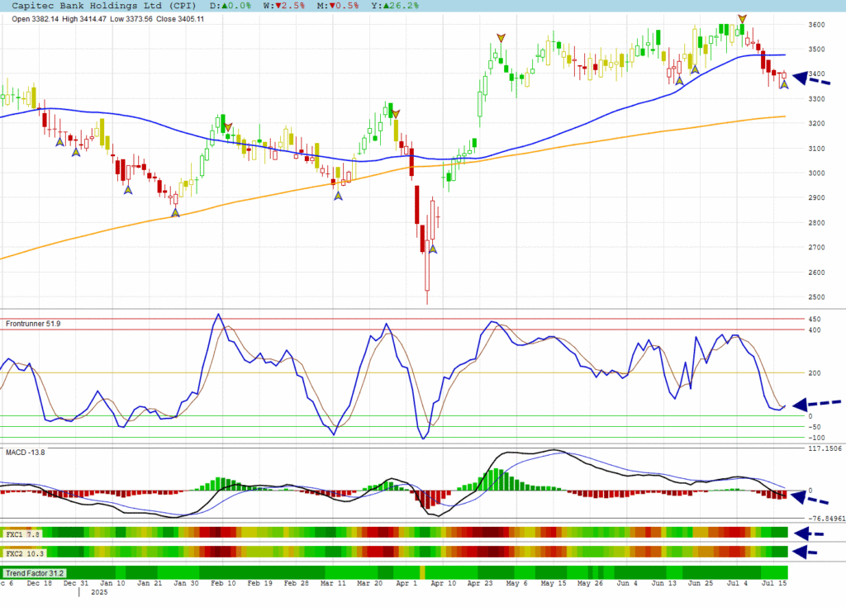The image size is (846, 607).
Task: Click the green Trend Factor strip
Action: pyautogui.click(x=394, y=572)
